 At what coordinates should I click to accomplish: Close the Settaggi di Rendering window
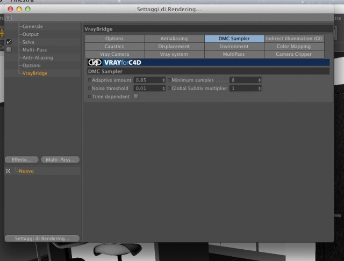pyautogui.click(x=10, y=9)
